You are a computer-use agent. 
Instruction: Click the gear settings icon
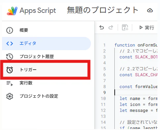[10, 96]
